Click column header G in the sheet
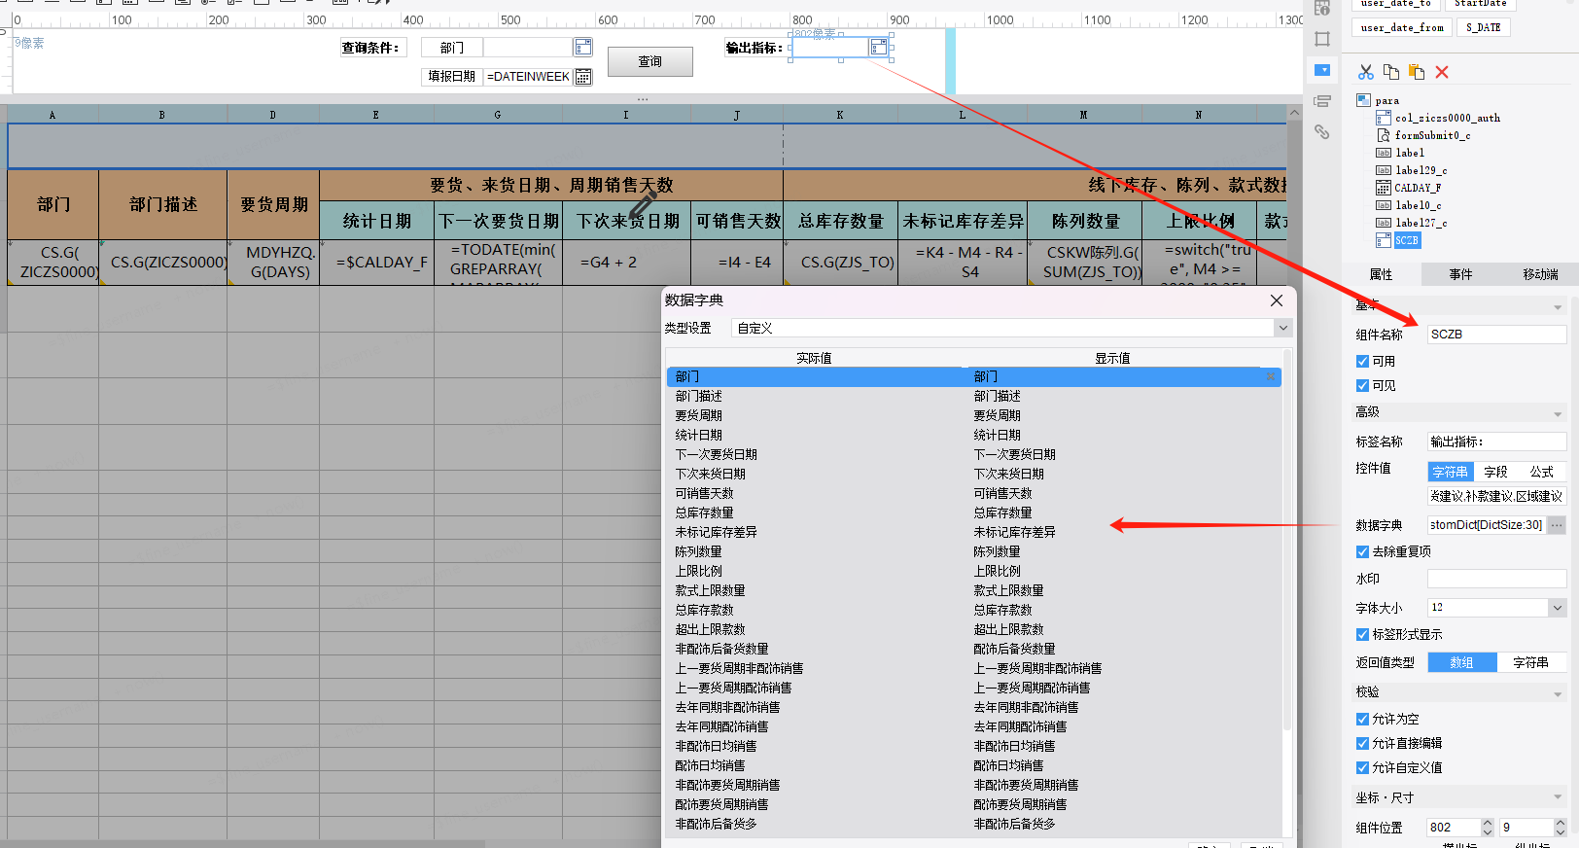 pos(498,115)
